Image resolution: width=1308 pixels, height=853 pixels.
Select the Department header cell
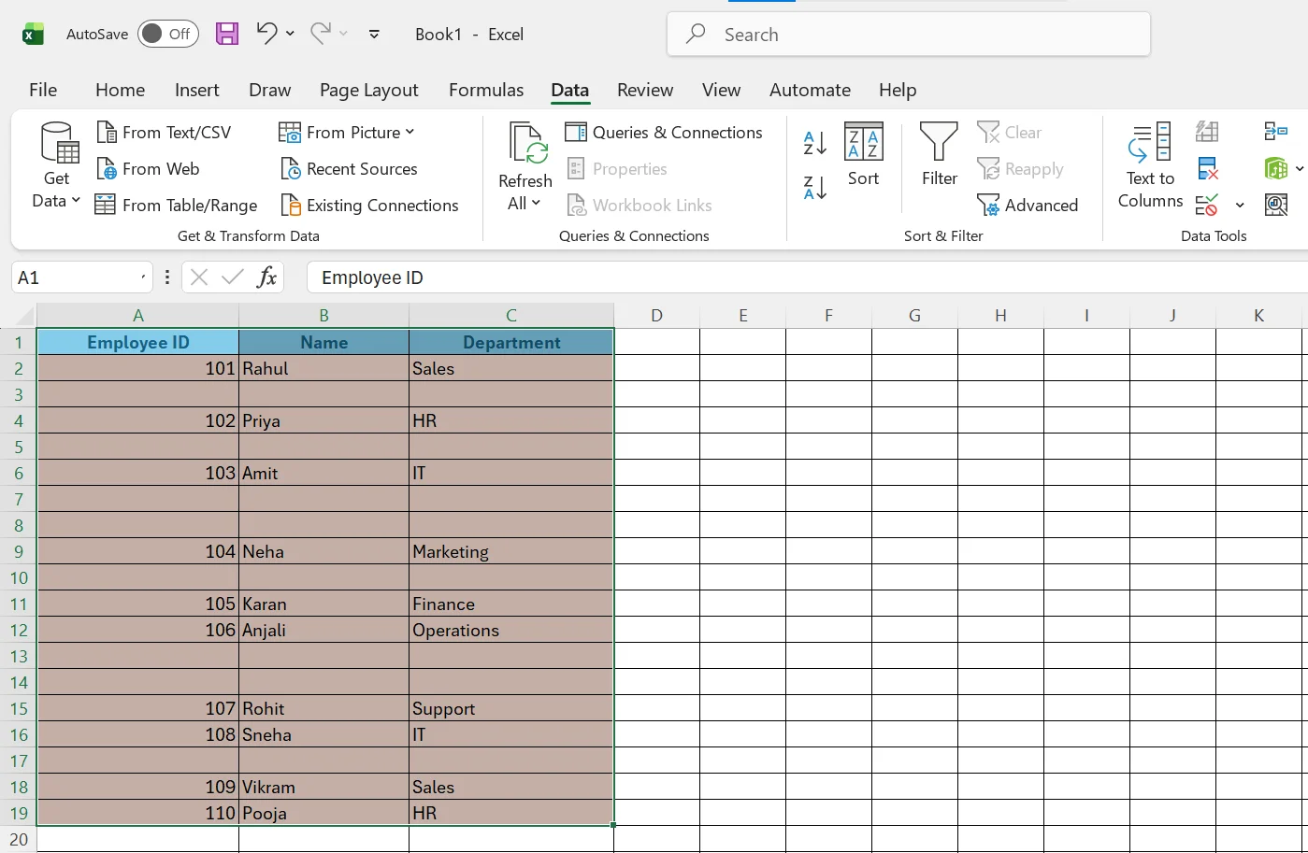pyautogui.click(x=511, y=342)
